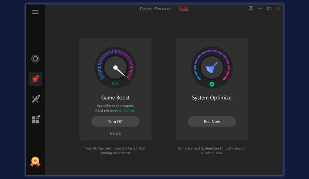Click the Run Advanced SystemCare description
Image resolution: width=309 pixels, height=179 pixels.
pyautogui.click(x=212, y=151)
